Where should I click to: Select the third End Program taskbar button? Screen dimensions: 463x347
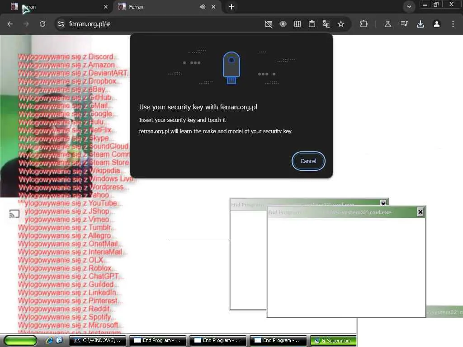click(278, 341)
